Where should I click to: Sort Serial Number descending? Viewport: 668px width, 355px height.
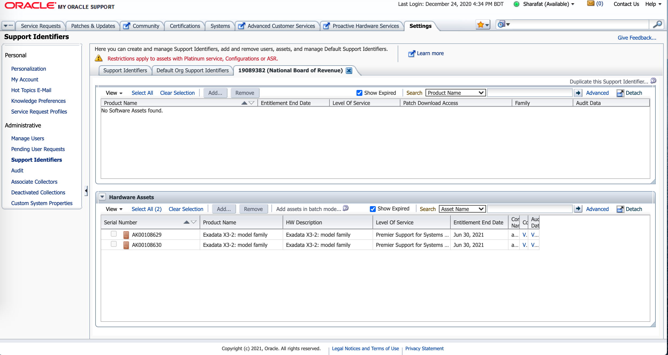pyautogui.click(x=194, y=222)
